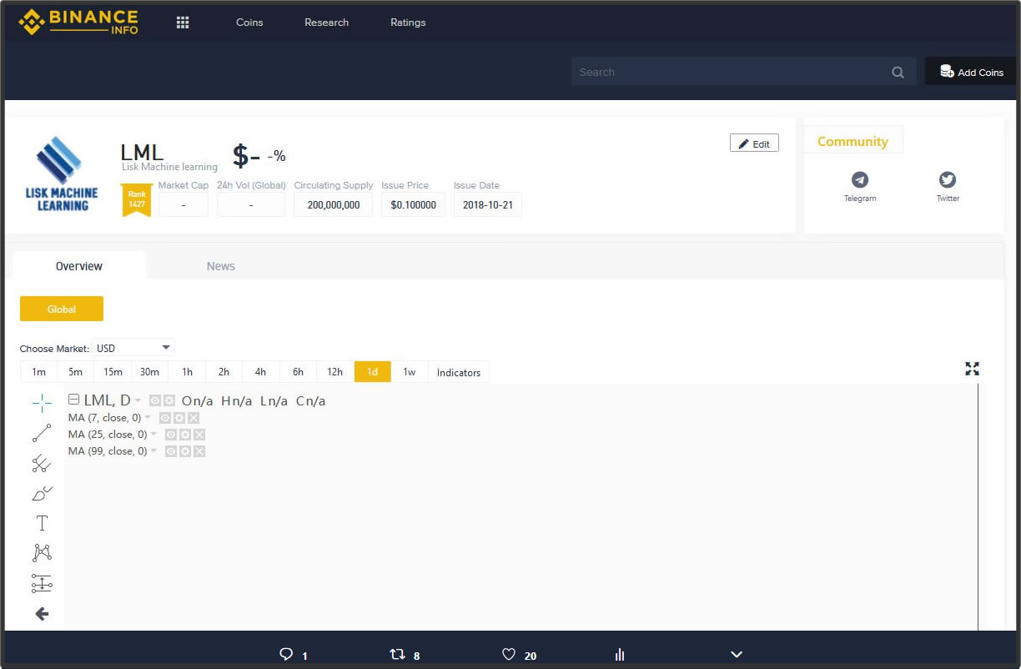Viewport: 1021px width, 669px height.
Task: Click the Edit button
Action: [x=754, y=143]
